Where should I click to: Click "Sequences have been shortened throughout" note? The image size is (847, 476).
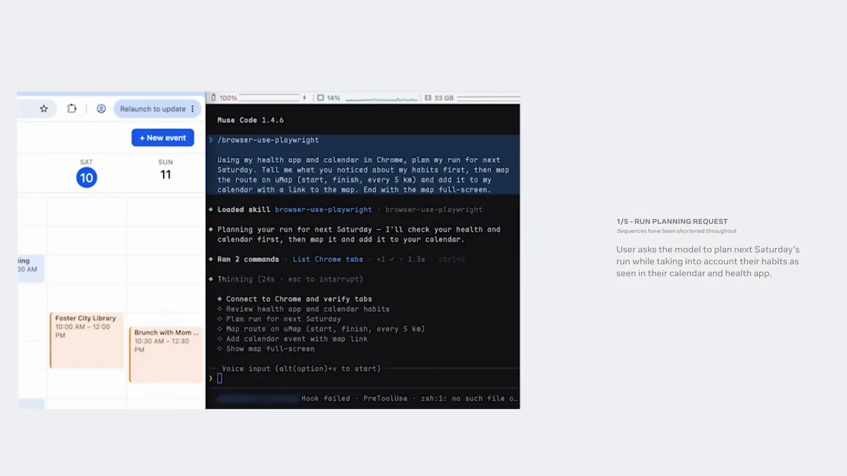click(x=677, y=231)
